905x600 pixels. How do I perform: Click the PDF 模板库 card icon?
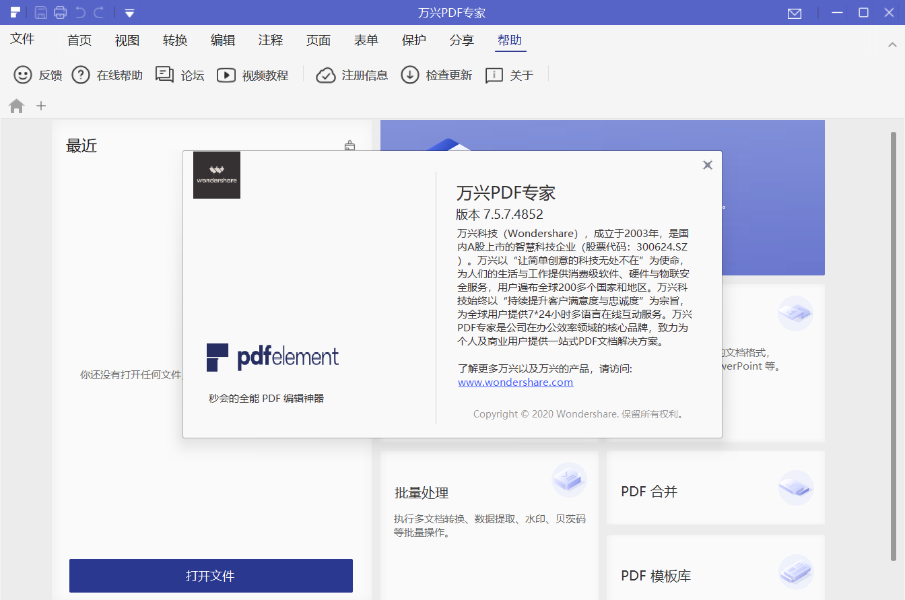point(796,572)
